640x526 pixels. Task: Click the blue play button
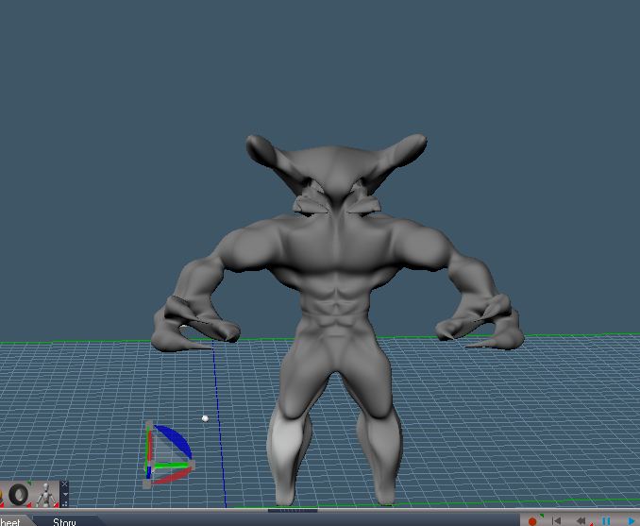(x=632, y=521)
